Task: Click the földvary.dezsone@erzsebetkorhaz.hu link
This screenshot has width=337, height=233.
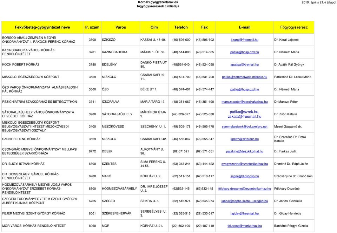Action: click(x=245, y=189)
